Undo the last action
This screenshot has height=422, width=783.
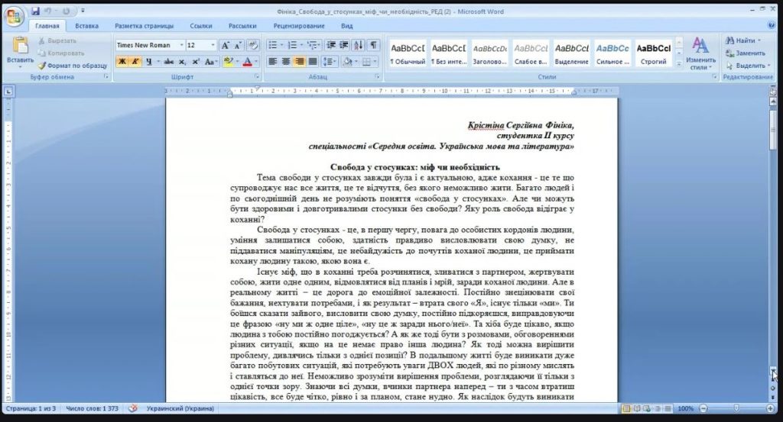pos(48,11)
